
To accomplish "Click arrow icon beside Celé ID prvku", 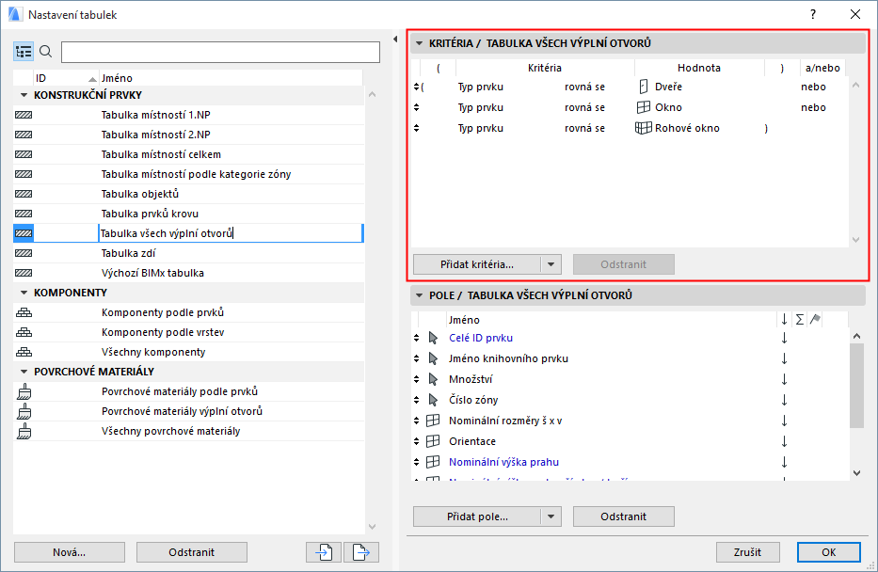I will (x=433, y=338).
